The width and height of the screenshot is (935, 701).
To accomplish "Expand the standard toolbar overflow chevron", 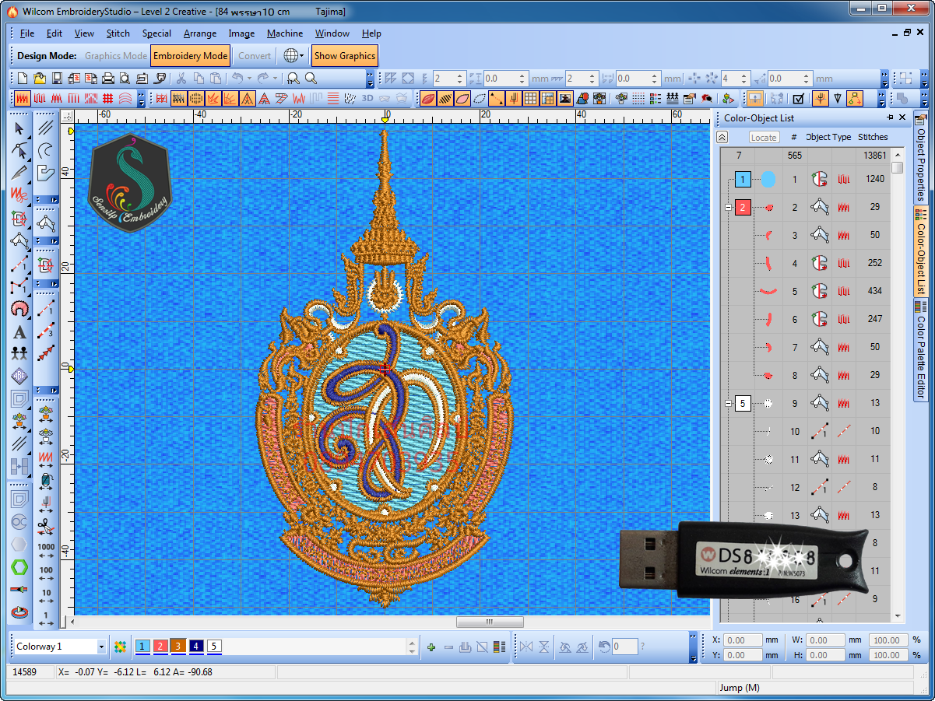I will pyautogui.click(x=370, y=79).
